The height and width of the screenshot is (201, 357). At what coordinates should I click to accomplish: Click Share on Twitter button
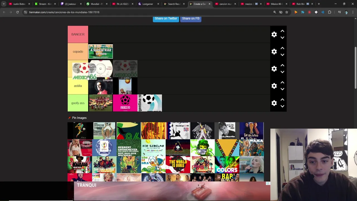(x=166, y=18)
